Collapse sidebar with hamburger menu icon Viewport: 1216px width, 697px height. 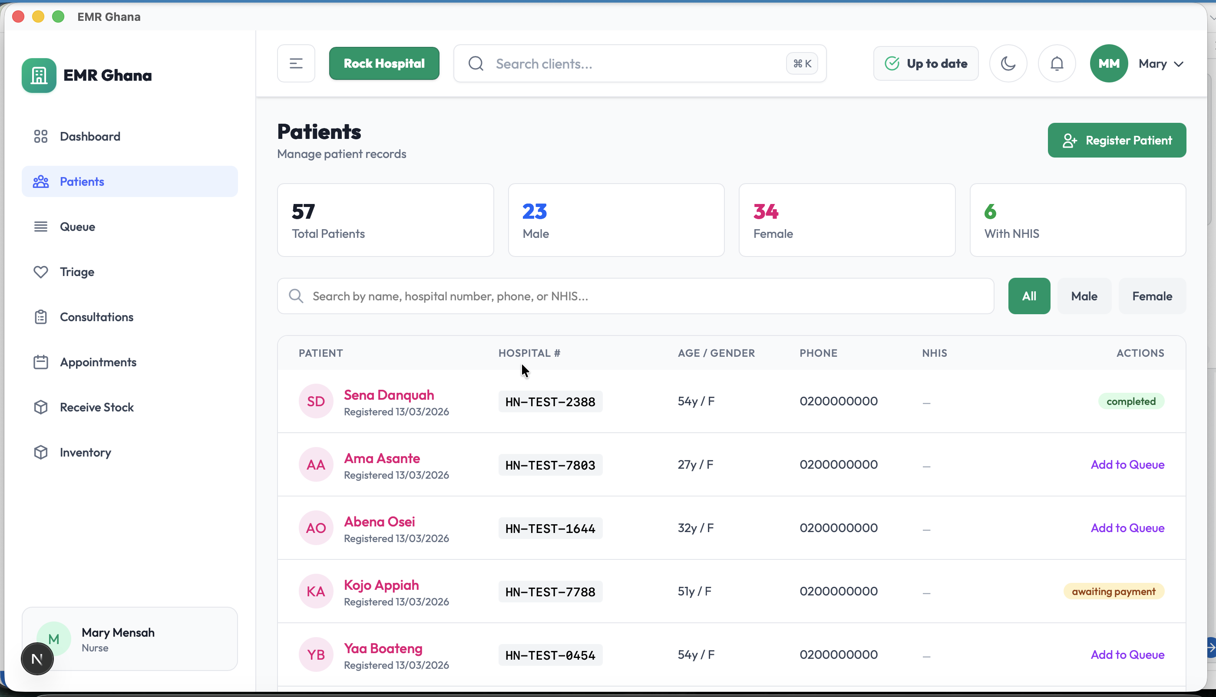[x=296, y=63]
